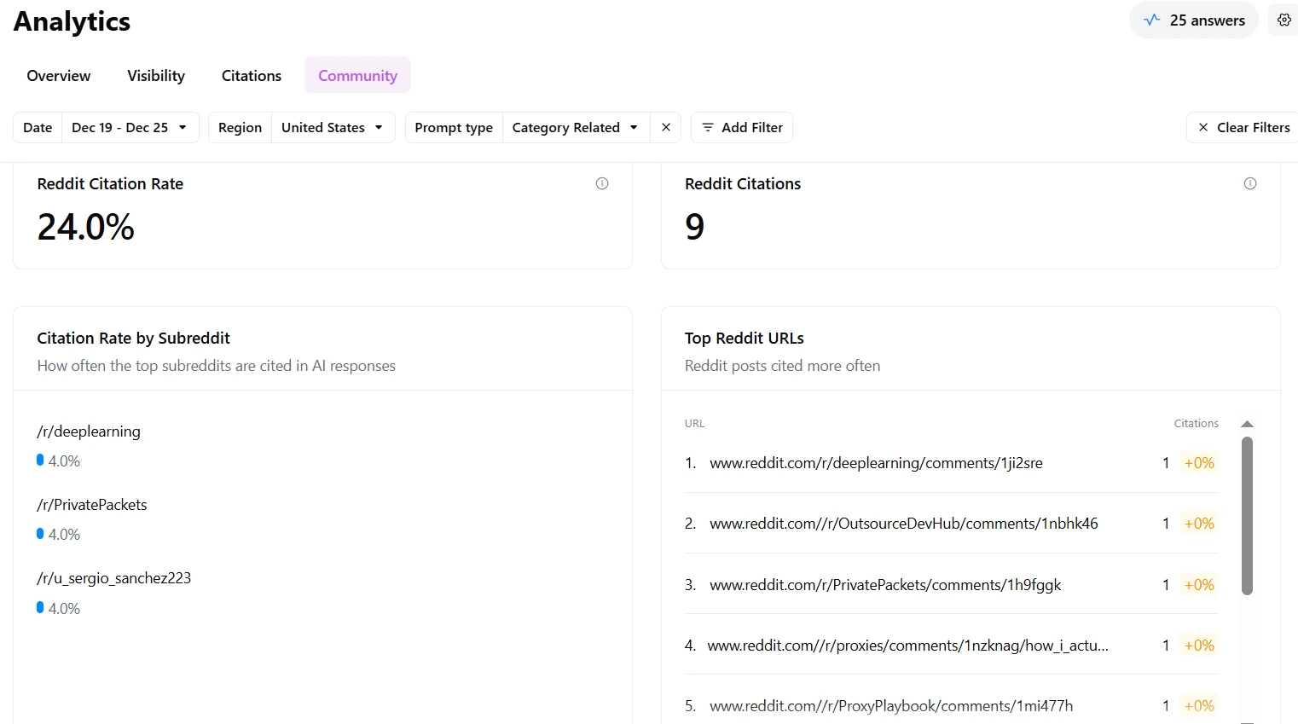Image resolution: width=1298 pixels, height=724 pixels.
Task: Open the ProxyPlaybook 1mi477h URL
Action: coord(891,706)
